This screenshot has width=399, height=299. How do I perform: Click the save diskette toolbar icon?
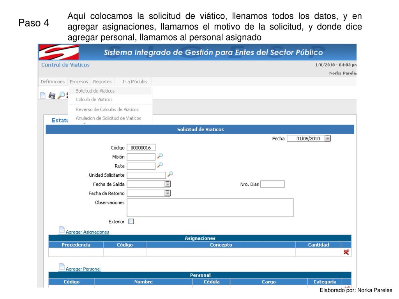(52, 95)
